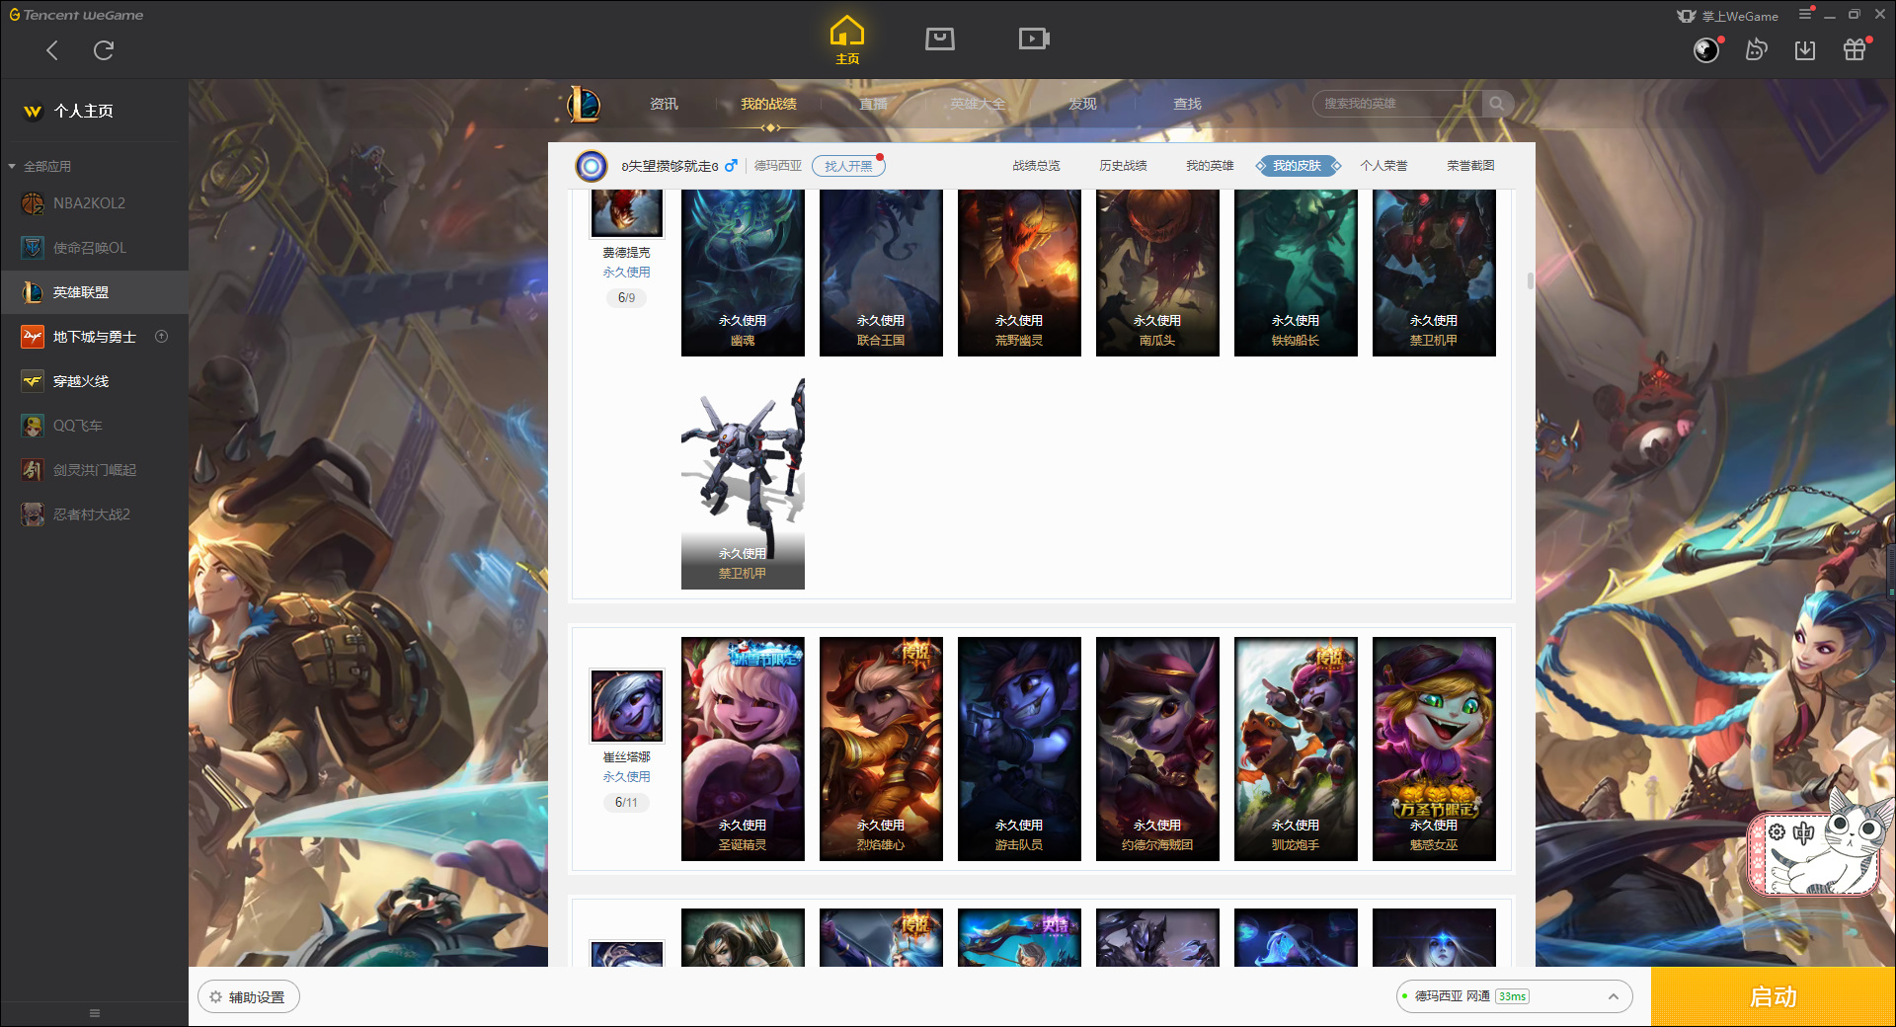The height and width of the screenshot is (1027, 1896).
Task: Switch to 荣誉截图 sub-tab
Action: (x=1470, y=166)
